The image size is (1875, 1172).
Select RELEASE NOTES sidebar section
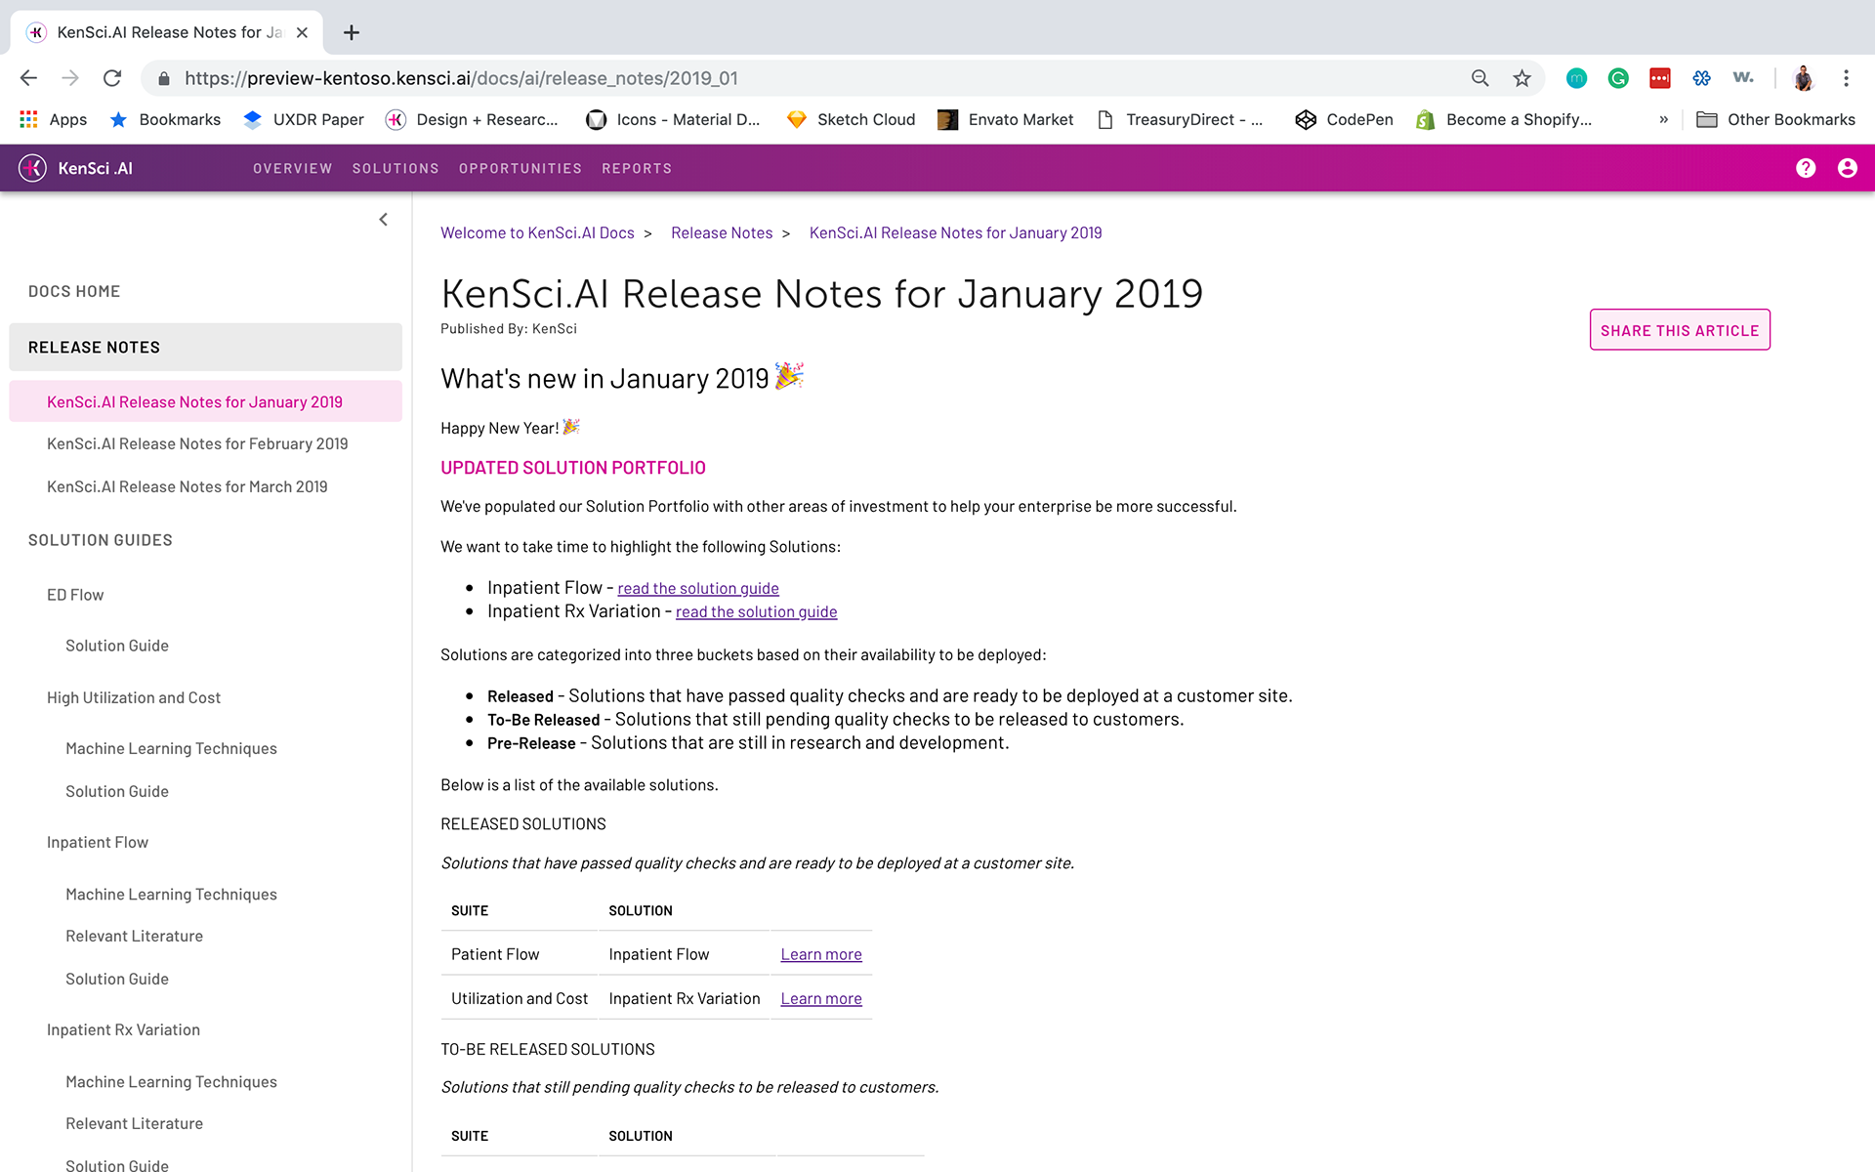[205, 347]
